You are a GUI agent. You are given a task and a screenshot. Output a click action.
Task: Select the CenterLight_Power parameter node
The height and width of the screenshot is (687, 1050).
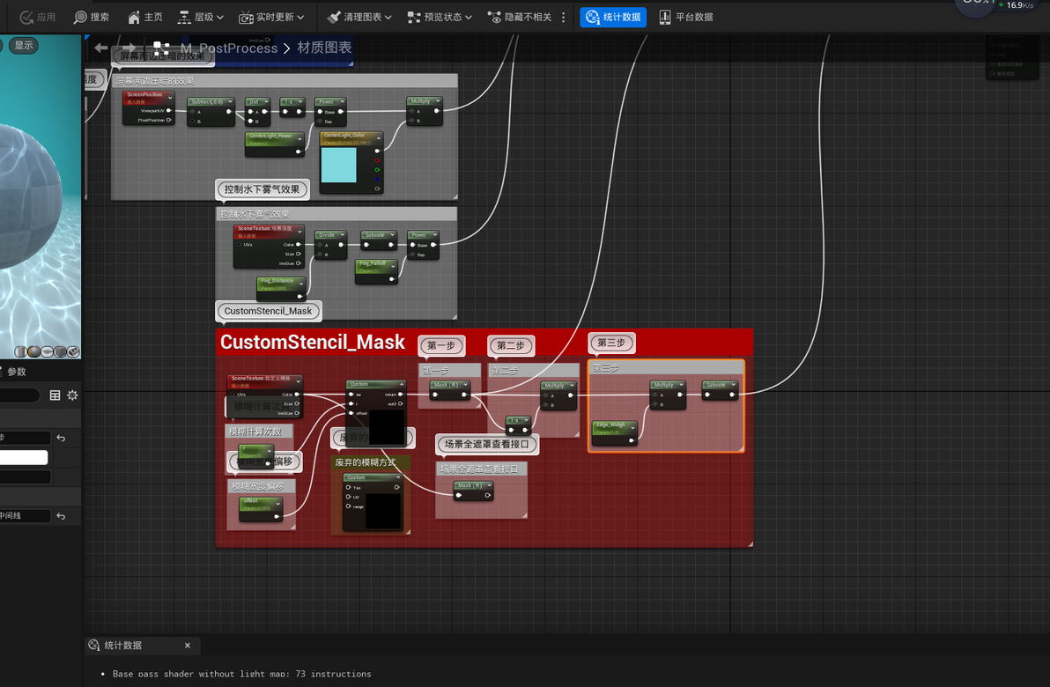point(275,144)
